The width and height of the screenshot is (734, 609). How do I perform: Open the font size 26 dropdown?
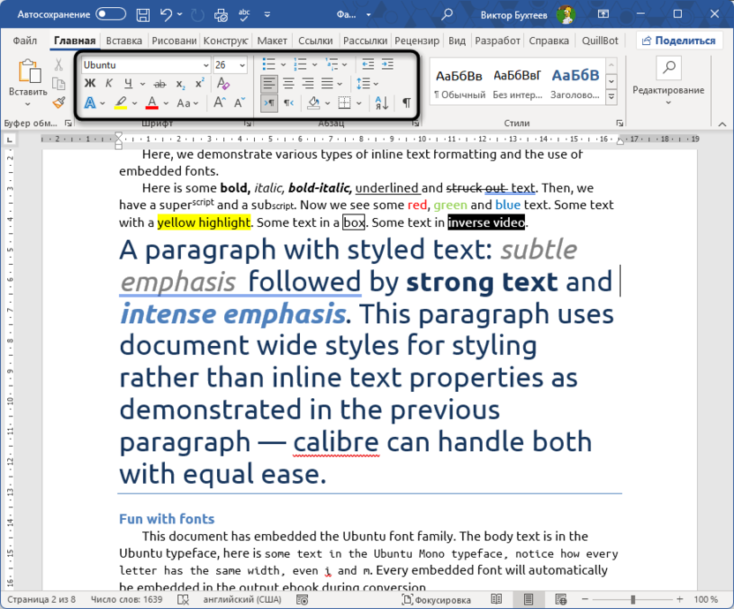click(243, 65)
